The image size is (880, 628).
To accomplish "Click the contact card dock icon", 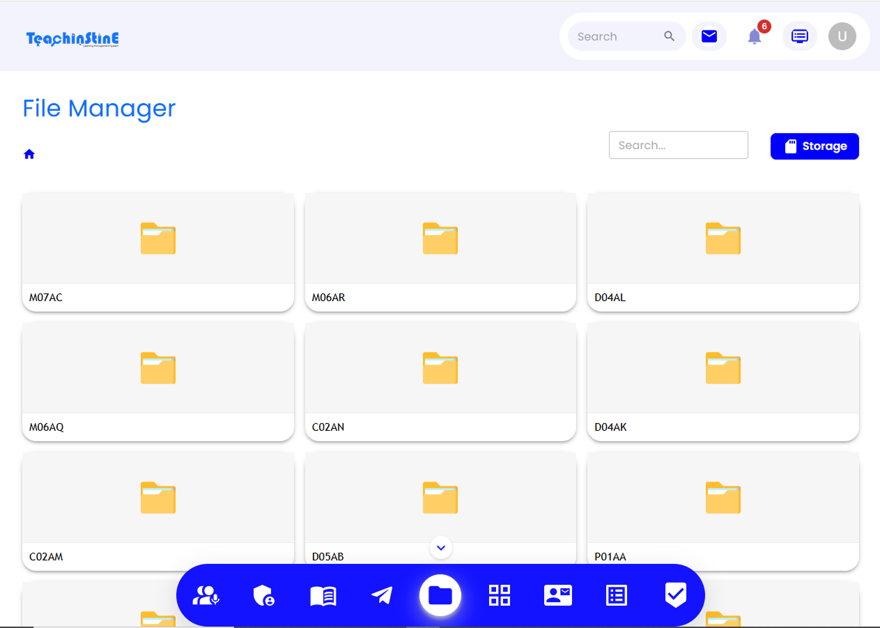I will (x=558, y=595).
